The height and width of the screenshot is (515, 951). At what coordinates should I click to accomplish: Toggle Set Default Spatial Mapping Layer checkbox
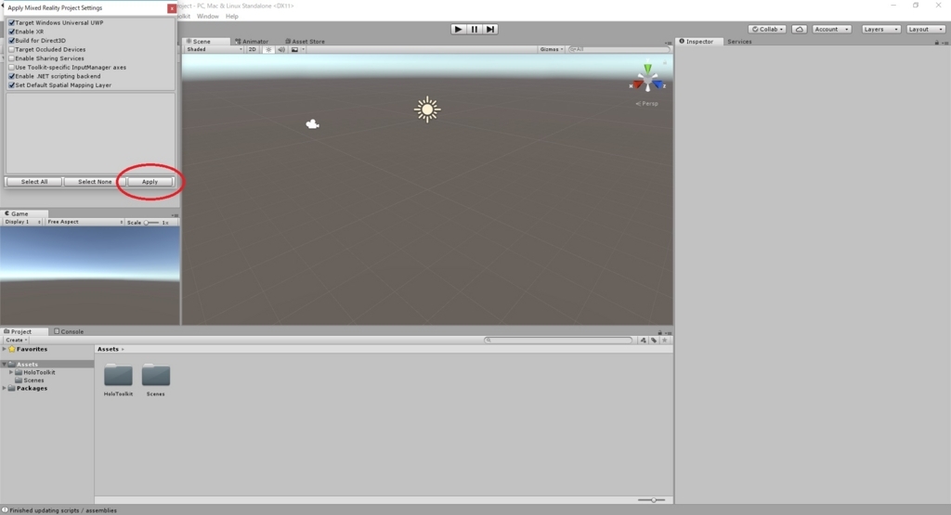click(x=11, y=85)
